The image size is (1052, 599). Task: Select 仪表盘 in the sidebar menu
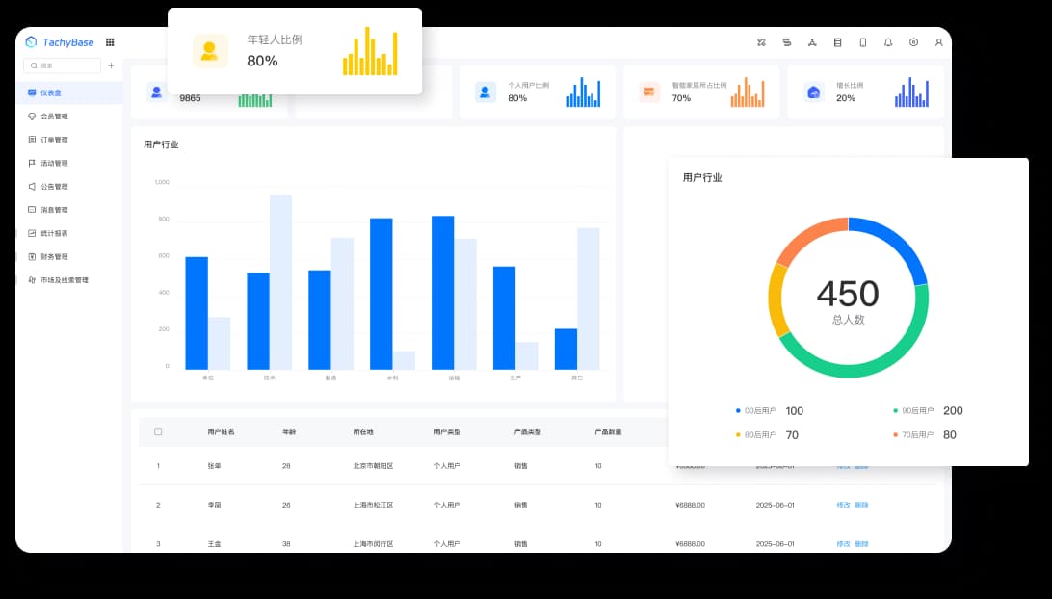coord(51,92)
